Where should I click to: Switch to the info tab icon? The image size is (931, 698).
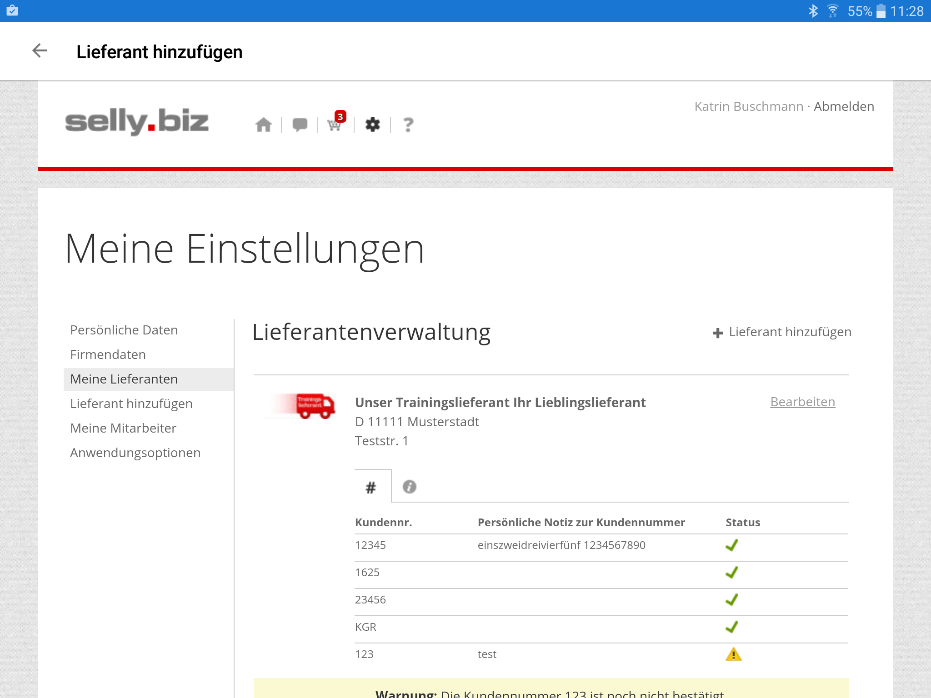(409, 487)
